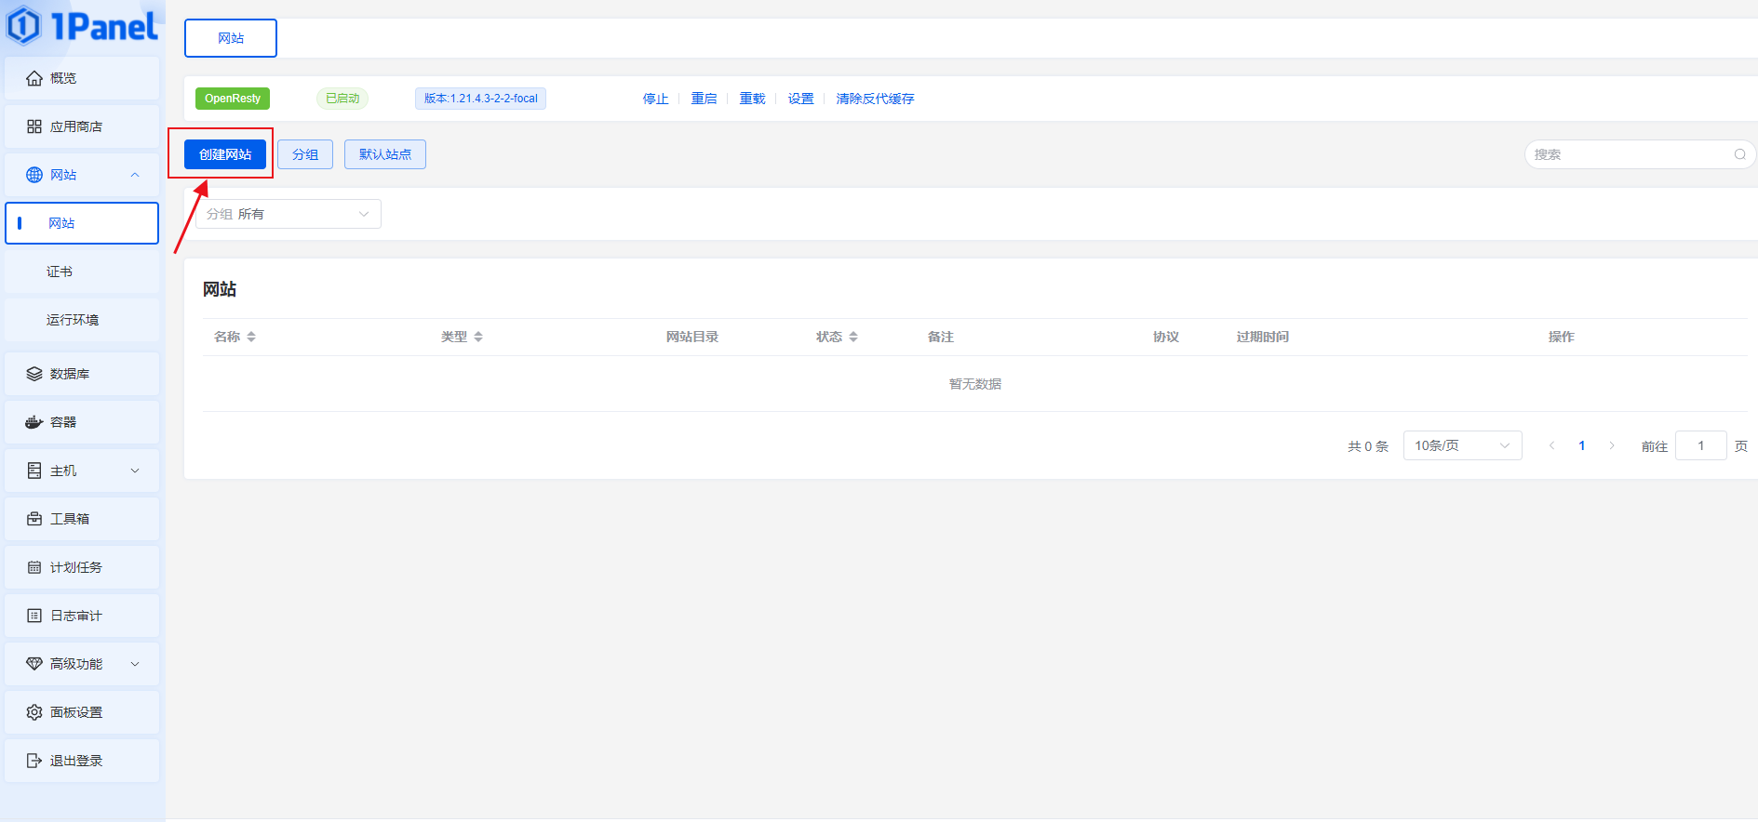Sort the table by 类型 column
The height and width of the screenshot is (822, 1758).
[x=478, y=337]
